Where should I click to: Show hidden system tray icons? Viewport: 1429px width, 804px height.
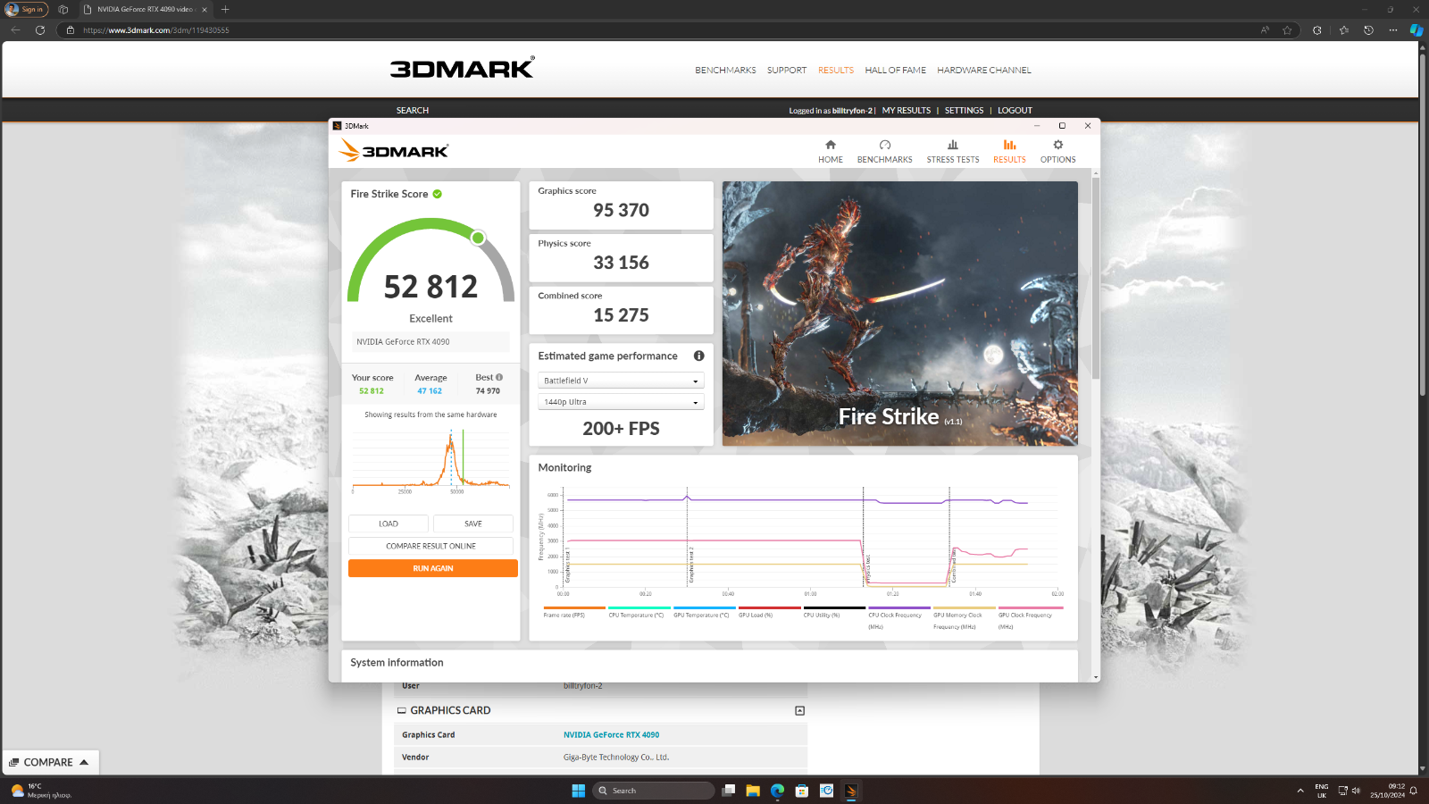tap(1300, 791)
